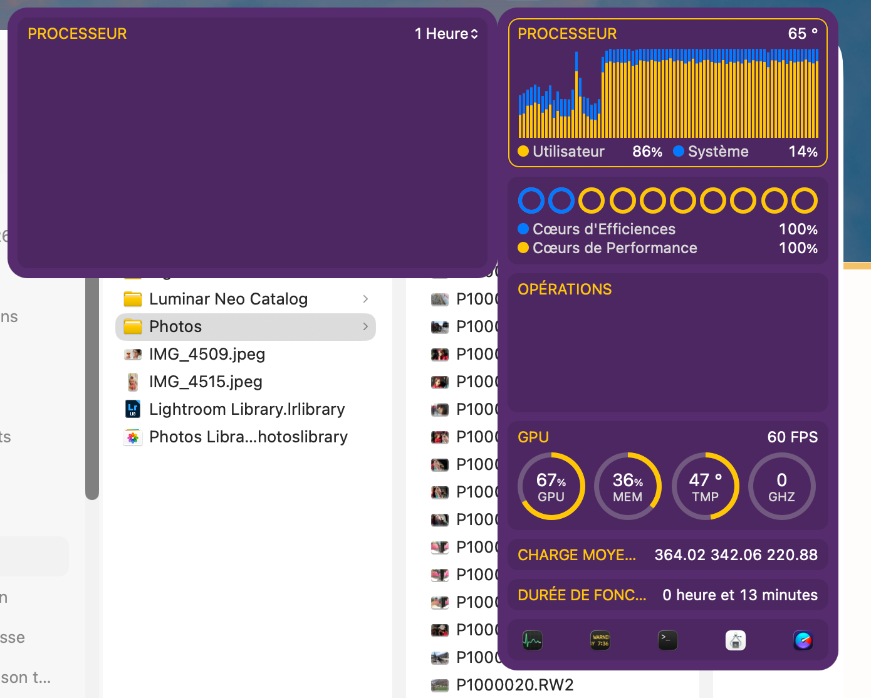Select the OPÉRATIONS section header

click(565, 289)
